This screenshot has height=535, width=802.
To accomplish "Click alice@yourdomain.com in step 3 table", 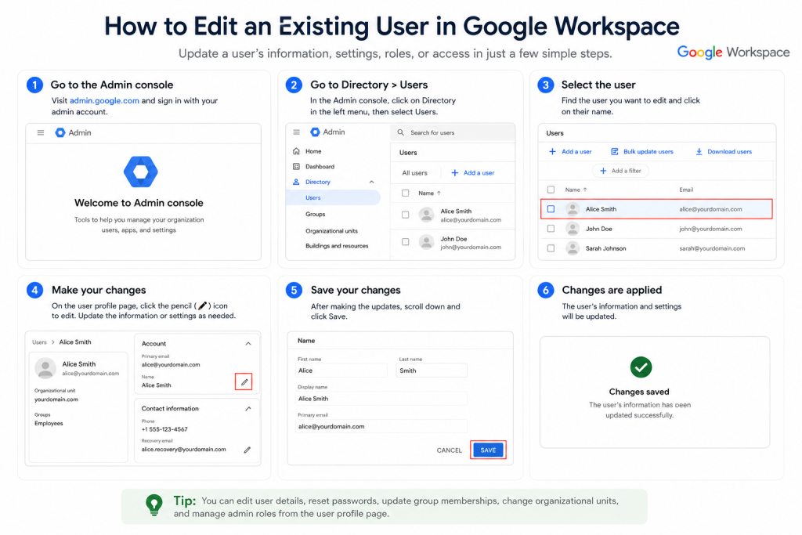I will tap(710, 209).
